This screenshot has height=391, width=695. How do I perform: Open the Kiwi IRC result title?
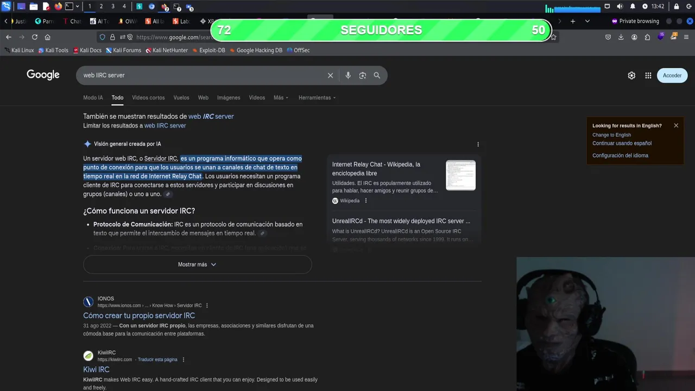click(96, 369)
